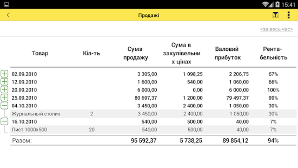Select the Журнальный столик item row

pyautogui.click(x=153, y=114)
